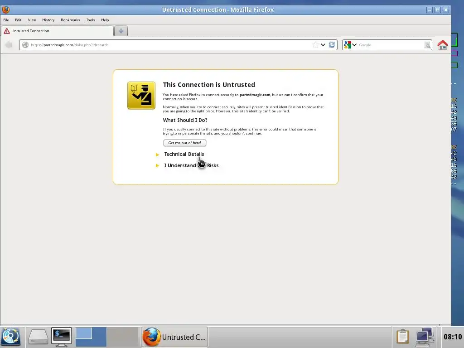Minimize the Firefox window
The width and height of the screenshot is (464, 348).
pyautogui.click(x=430, y=10)
